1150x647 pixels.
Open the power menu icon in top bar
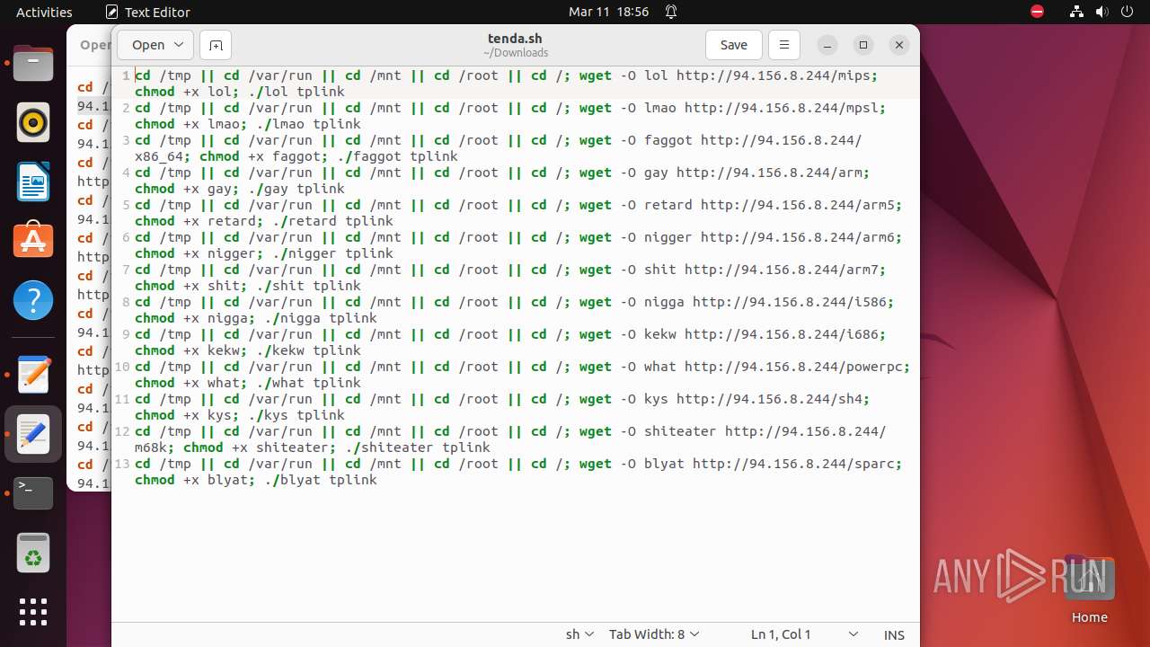[1127, 12]
